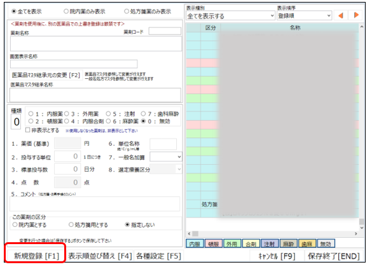Focus the コメント text area

(x=95, y=203)
